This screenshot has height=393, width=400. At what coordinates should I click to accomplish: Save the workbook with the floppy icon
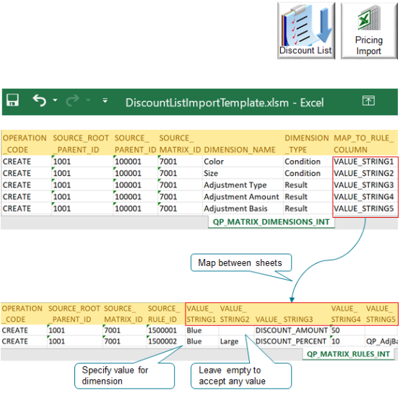tap(12, 100)
